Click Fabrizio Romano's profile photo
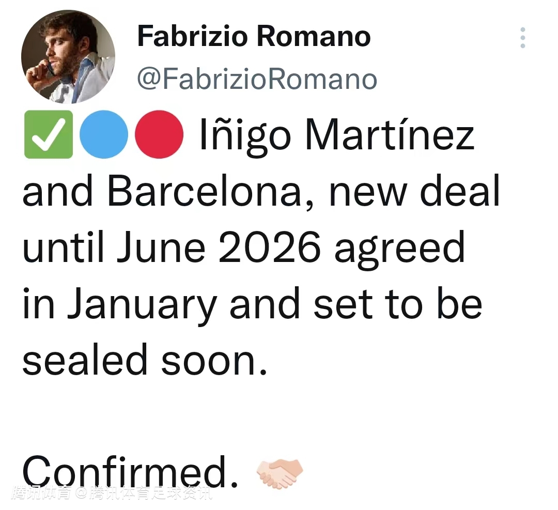The image size is (558, 510). tap(68, 56)
